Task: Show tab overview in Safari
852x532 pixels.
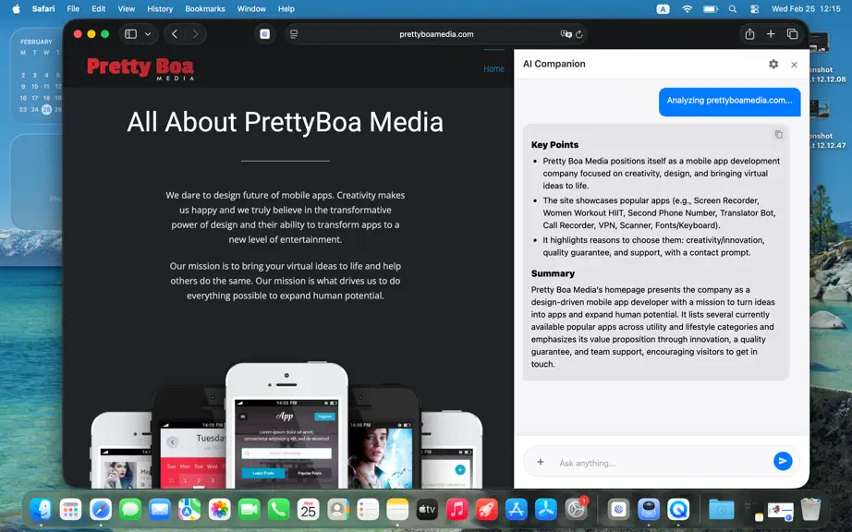Action: (792, 34)
